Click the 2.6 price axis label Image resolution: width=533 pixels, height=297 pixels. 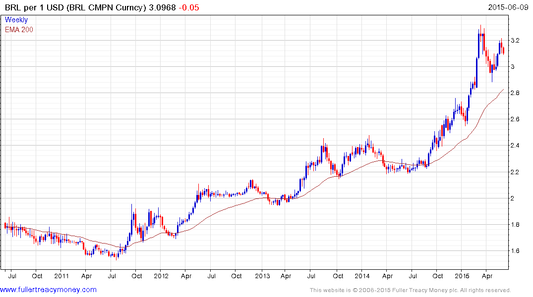click(x=515, y=119)
